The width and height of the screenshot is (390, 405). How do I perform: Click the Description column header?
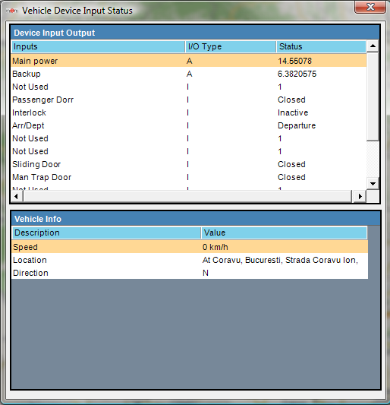pos(106,233)
